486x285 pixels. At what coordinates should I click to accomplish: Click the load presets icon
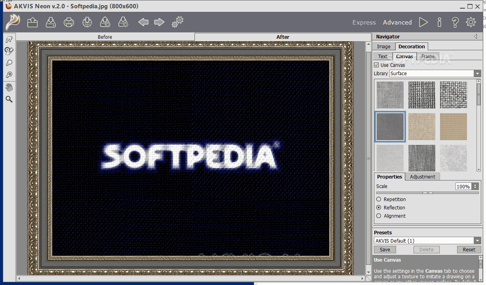[105, 22]
